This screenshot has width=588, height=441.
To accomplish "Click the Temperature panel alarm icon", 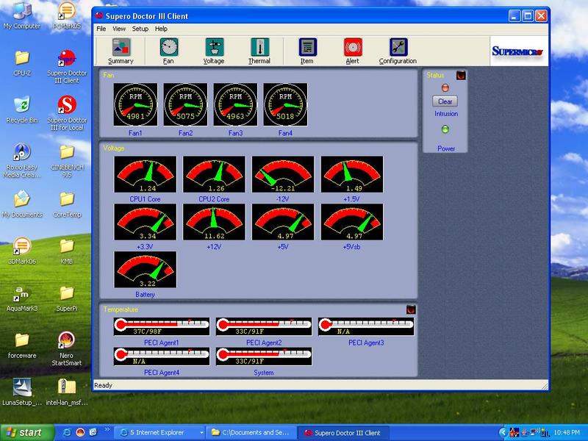I will click(x=411, y=309).
